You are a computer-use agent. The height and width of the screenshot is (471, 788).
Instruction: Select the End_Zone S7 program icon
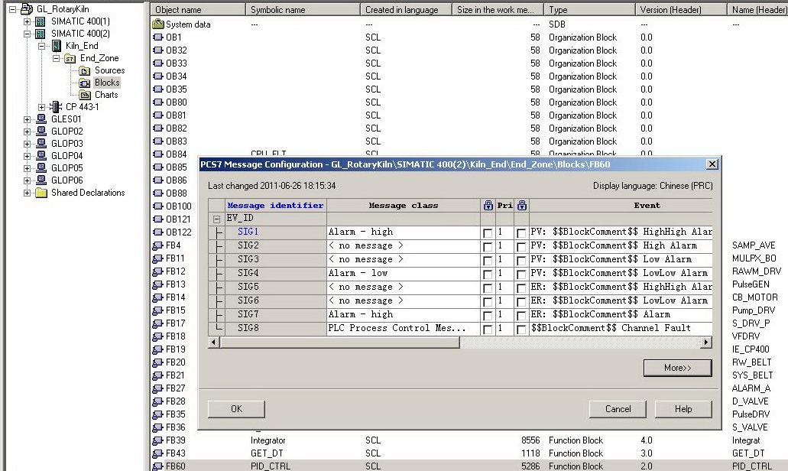pos(70,58)
